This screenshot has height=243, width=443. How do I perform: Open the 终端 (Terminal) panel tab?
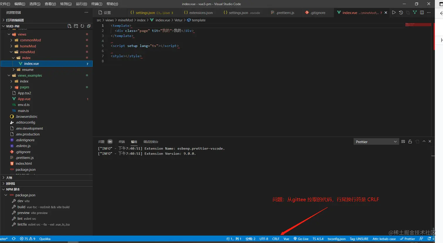click(122, 142)
